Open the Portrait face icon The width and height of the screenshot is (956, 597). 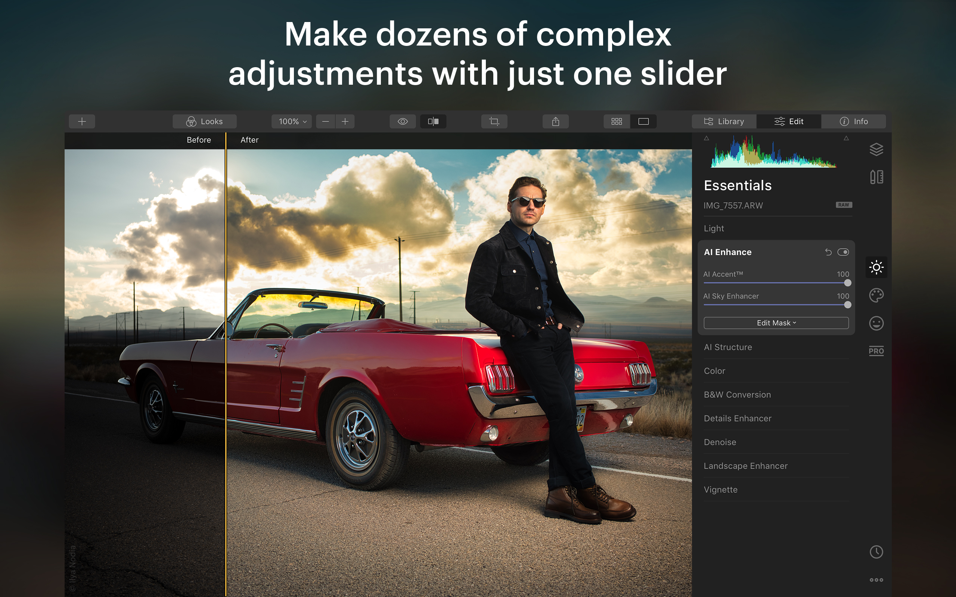(876, 323)
